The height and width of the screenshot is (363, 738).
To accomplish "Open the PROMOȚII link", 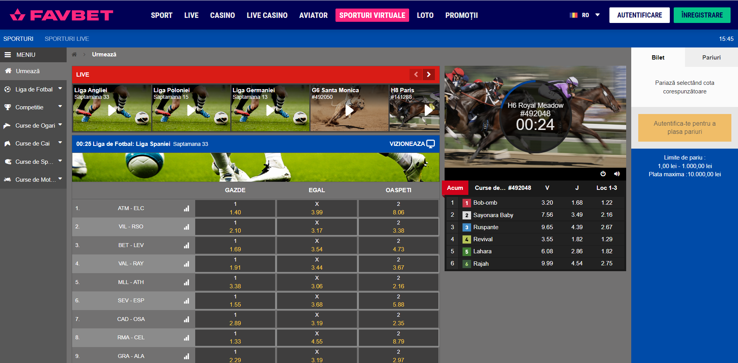I will tap(461, 15).
